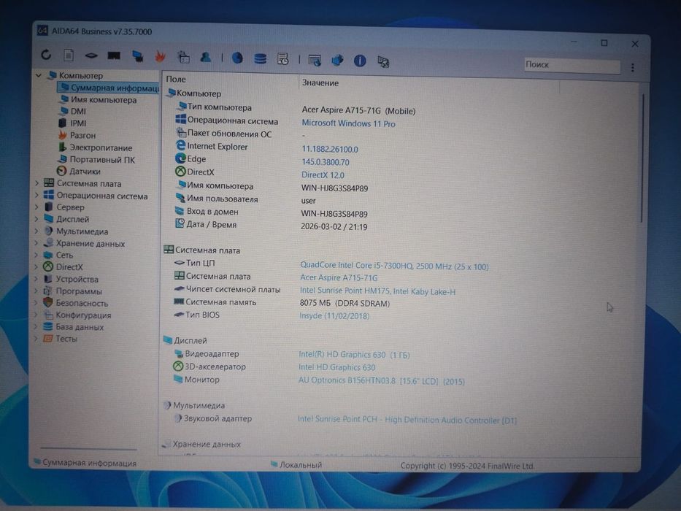Viewport: 681px width, 511px height.
Task: Launch the flame stability test icon
Action: tap(161, 56)
